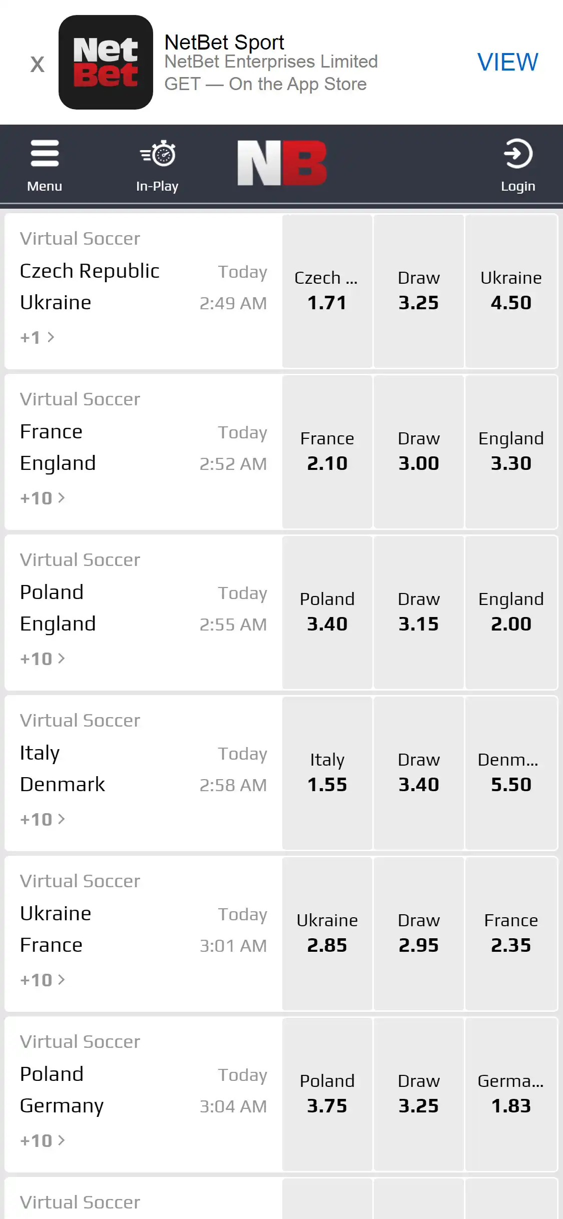Dismiss the NetBet app banner

click(x=37, y=64)
